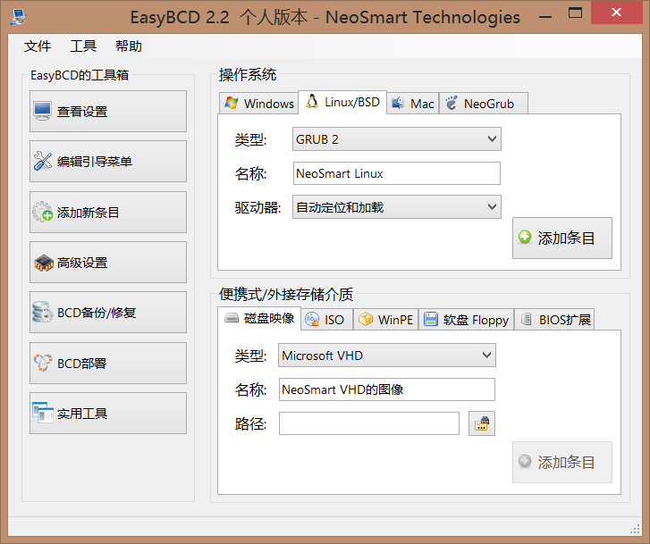Switch to the BIOS扩展 tab

click(554, 320)
